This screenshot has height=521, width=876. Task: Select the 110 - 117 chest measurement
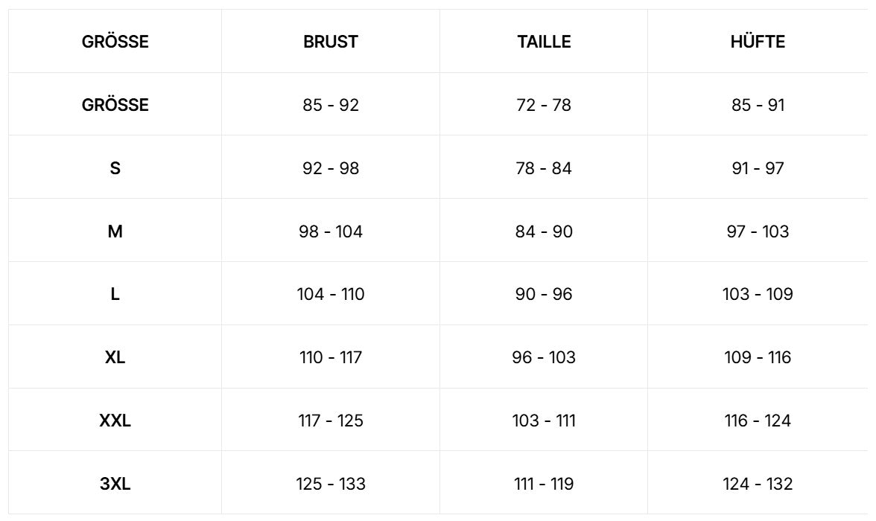tap(330, 357)
